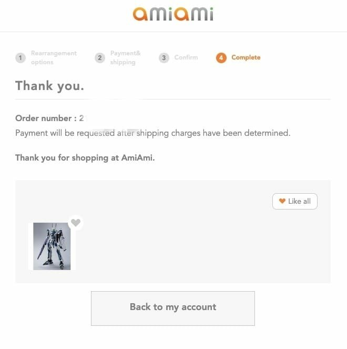Select the orange step 4 circle
Screen dimensions: 347x349
click(x=221, y=58)
